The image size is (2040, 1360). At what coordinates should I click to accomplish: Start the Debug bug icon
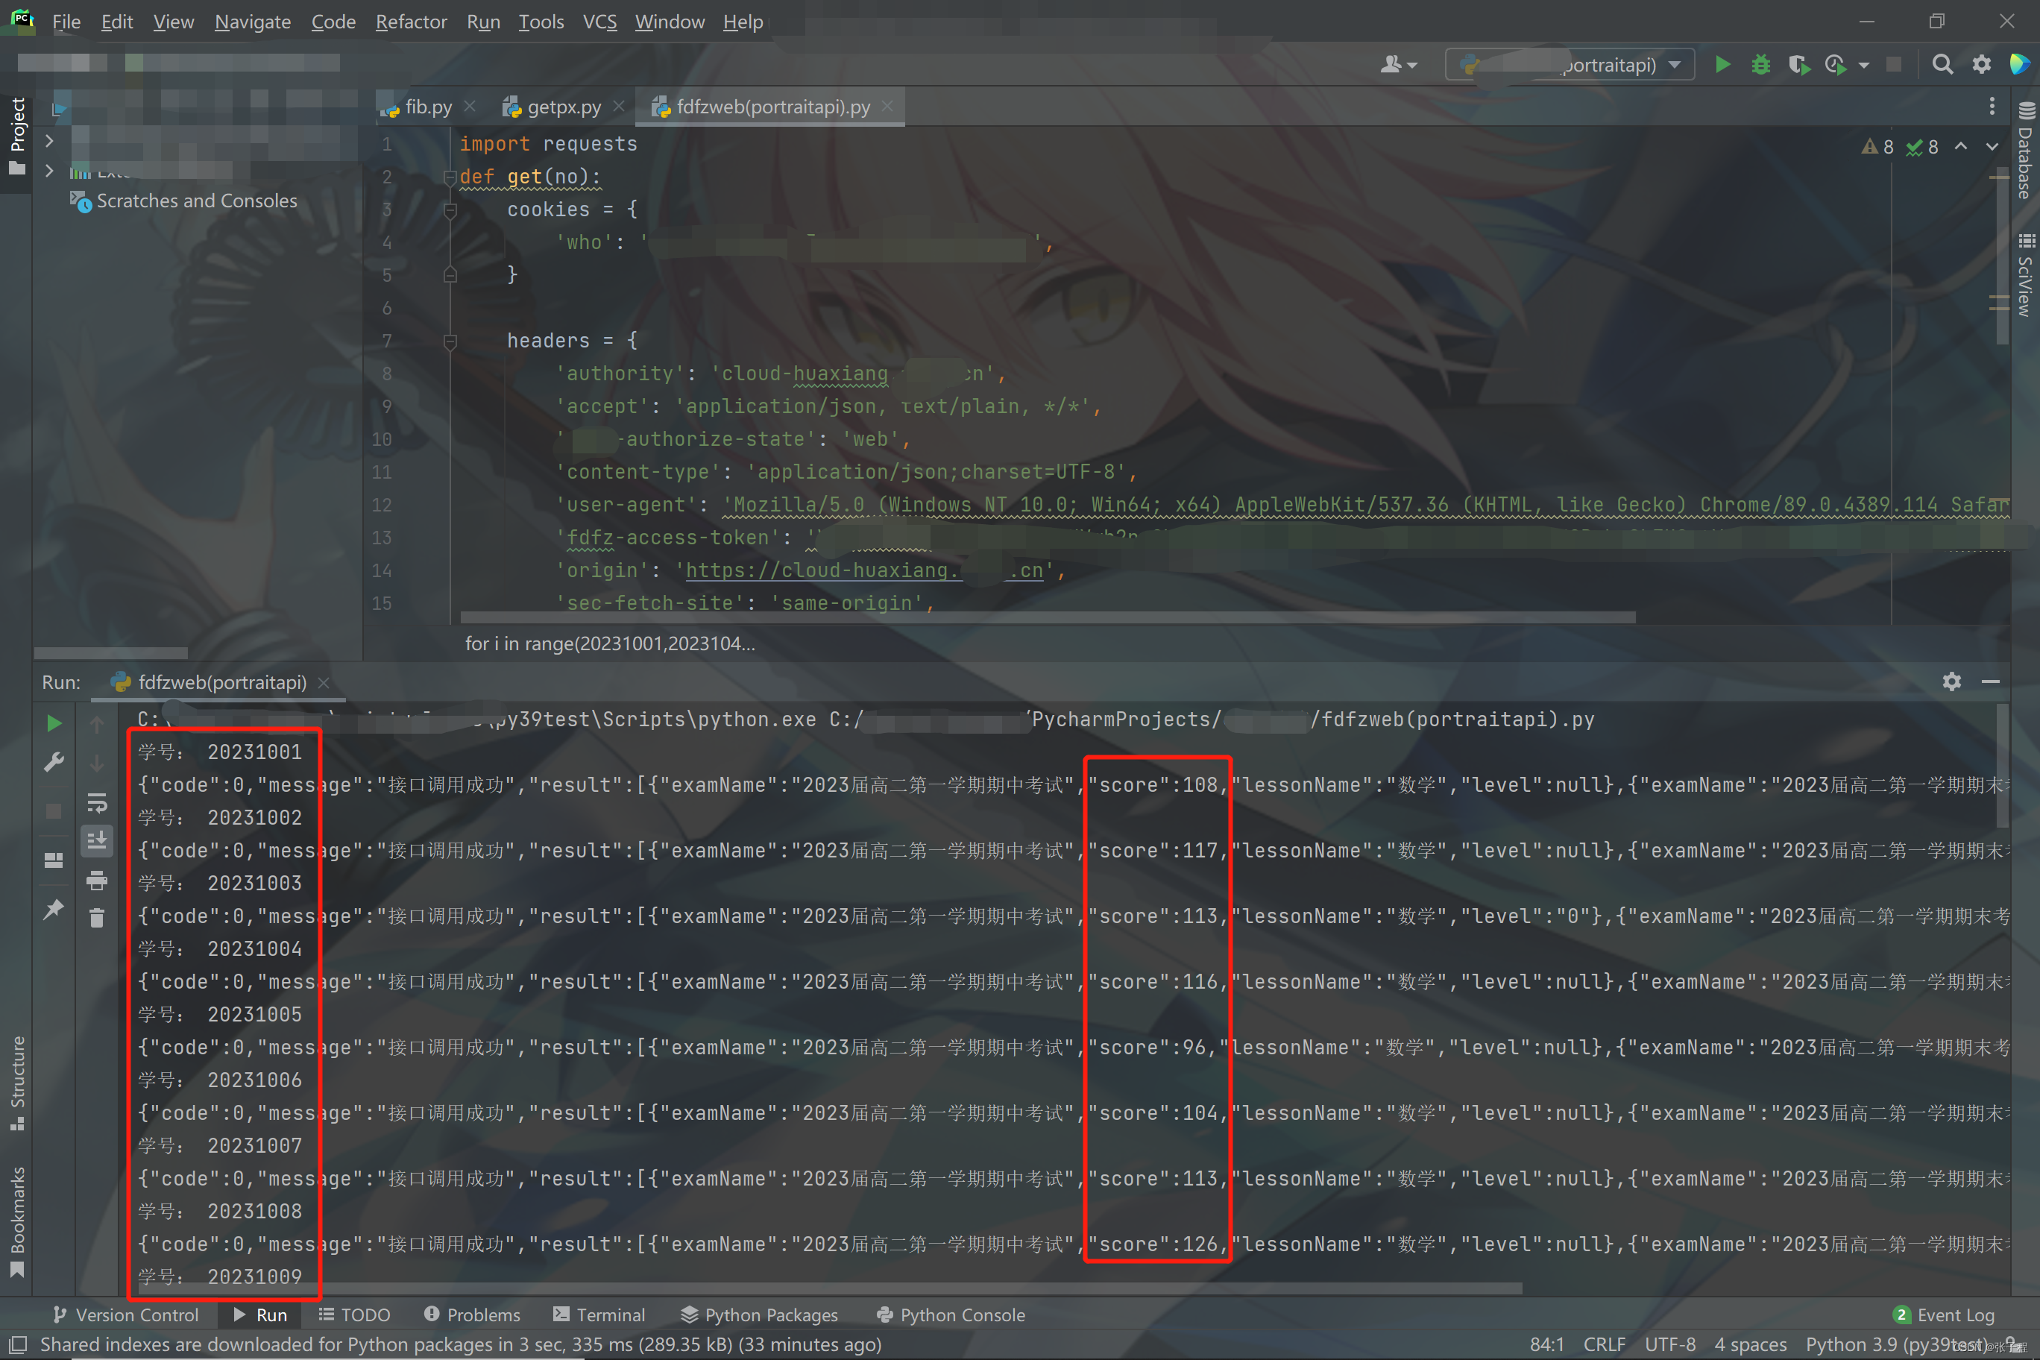pos(1760,65)
